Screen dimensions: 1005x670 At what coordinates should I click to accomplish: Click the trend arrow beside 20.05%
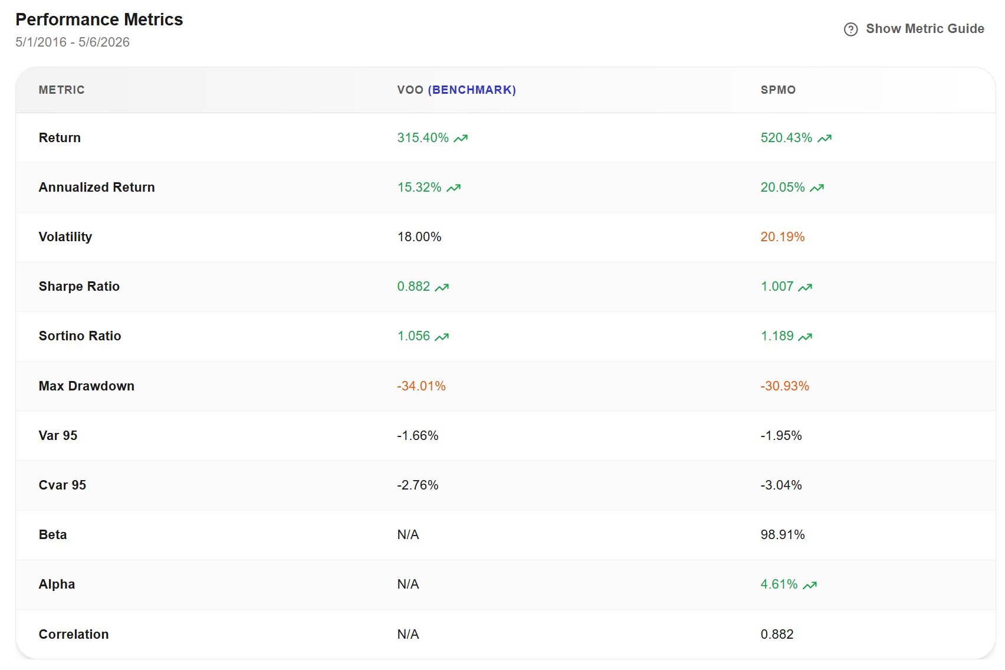[x=817, y=188]
